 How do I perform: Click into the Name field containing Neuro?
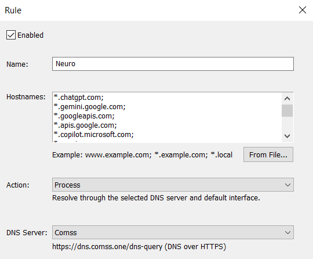pyautogui.click(x=173, y=64)
